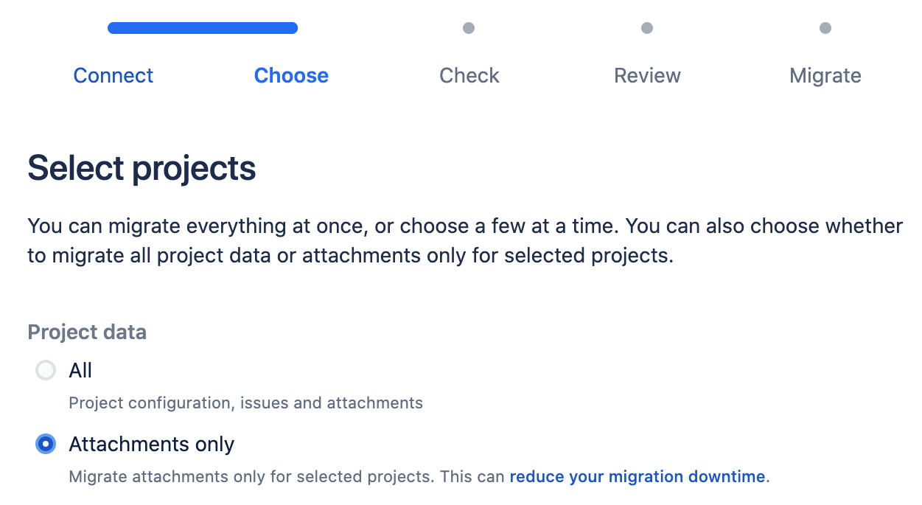Click the "attachments only for selected projects" intro line

(x=350, y=257)
